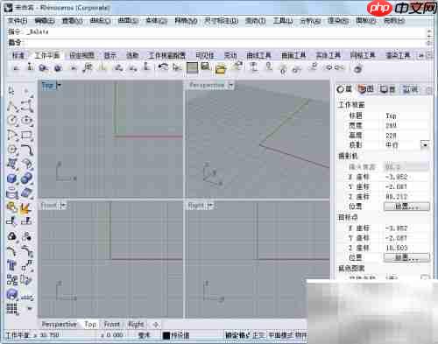Screen dimensions: 438x344
Task: Open the Front viewport title dropdown arrow
Action: (x=63, y=206)
